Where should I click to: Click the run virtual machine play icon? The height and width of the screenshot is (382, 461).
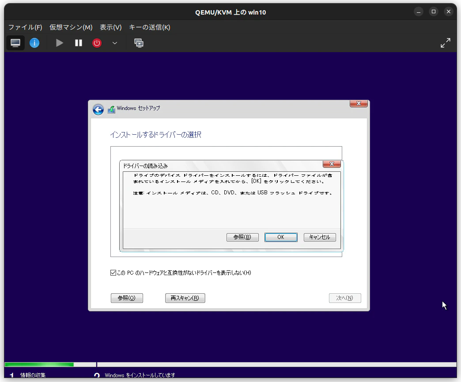click(x=59, y=43)
